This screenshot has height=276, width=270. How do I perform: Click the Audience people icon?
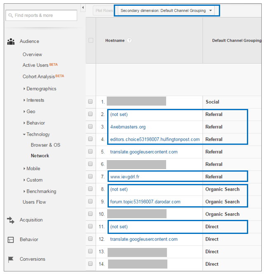11,42
